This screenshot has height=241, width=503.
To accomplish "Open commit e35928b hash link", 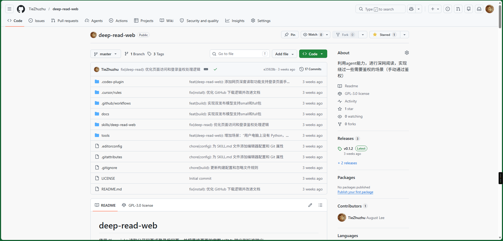I will [270, 69].
